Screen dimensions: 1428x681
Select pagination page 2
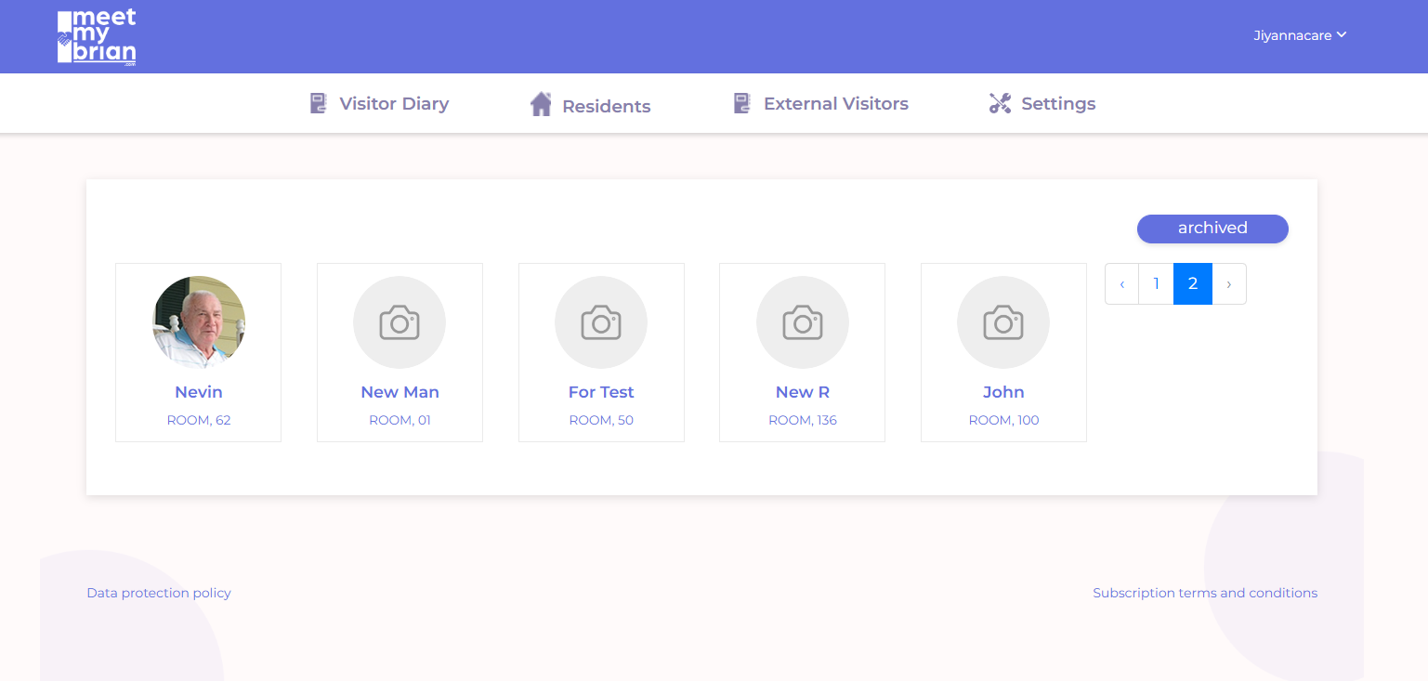click(1193, 283)
